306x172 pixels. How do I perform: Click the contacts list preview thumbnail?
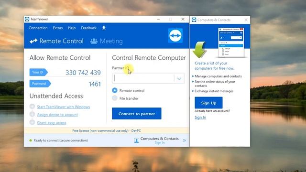tap(231, 43)
